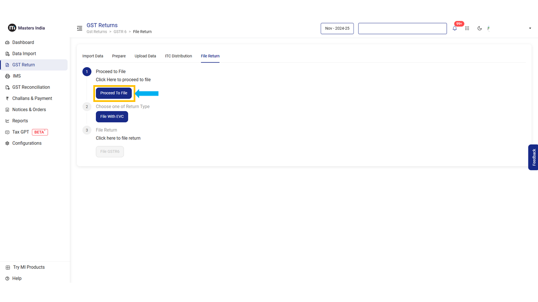
Task: Open the Nov - 2024-25 period selector
Action: point(337,29)
